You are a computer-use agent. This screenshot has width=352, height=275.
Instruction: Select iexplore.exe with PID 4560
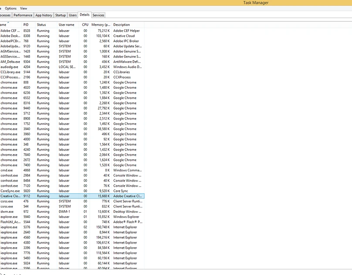[x=9, y=238]
